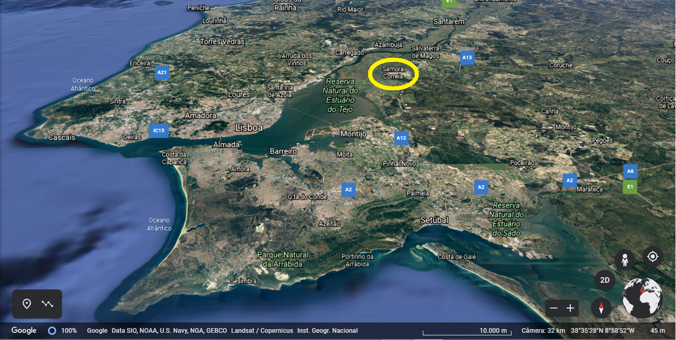Click the 100% loading indicator
676x340 pixels.
pyautogui.click(x=62, y=331)
